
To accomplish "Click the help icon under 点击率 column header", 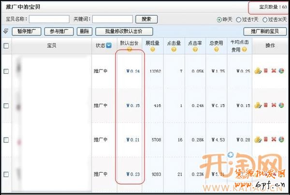I will coord(195,50).
